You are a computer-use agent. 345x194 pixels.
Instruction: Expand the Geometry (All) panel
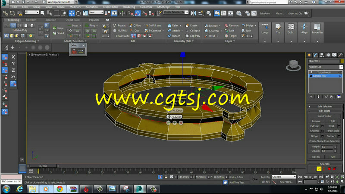pos(184,41)
